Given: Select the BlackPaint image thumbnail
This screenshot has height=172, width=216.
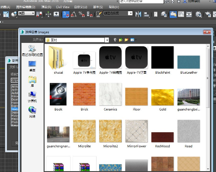Looking at the screenshot, I should 162,60.
